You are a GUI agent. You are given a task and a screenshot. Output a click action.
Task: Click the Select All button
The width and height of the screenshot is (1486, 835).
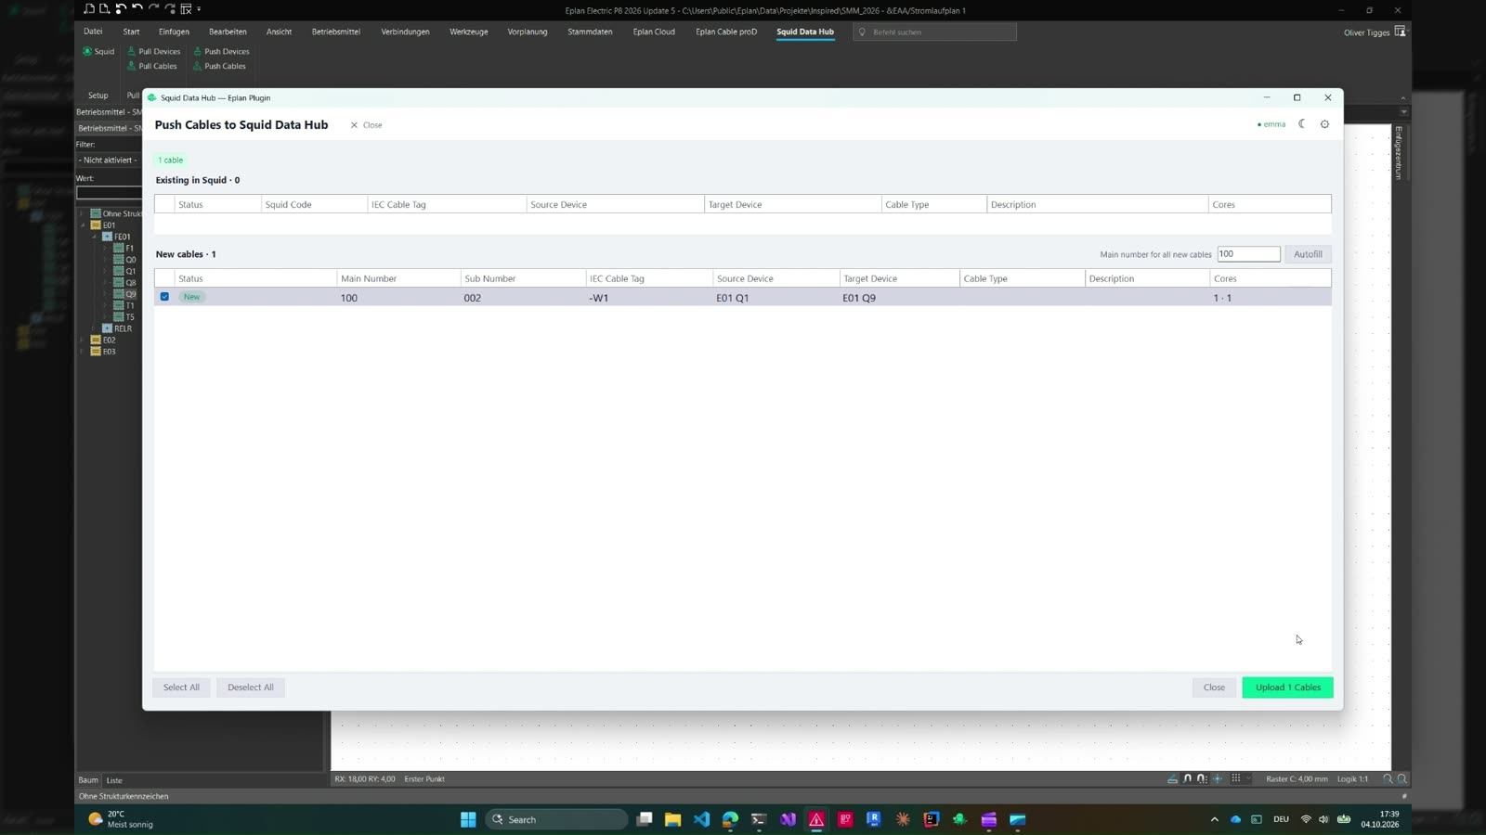[181, 687]
